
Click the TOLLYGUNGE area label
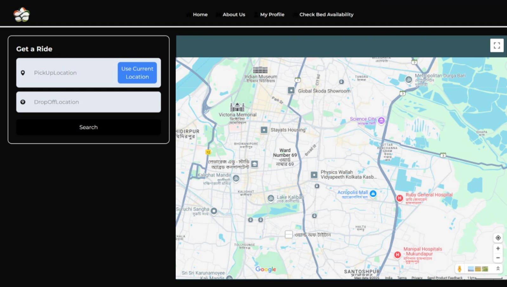point(244,245)
